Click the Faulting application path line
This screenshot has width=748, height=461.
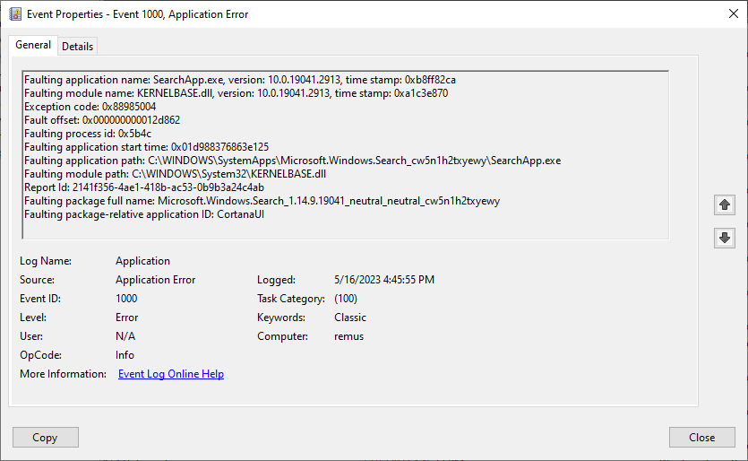pos(292,161)
